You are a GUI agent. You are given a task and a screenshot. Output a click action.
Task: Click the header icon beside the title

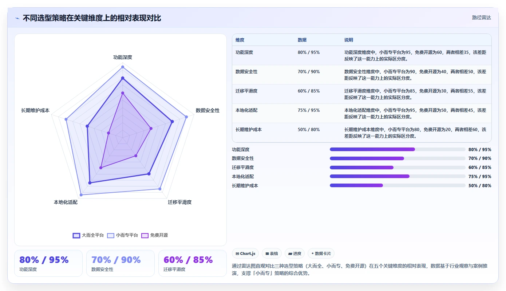17,18
